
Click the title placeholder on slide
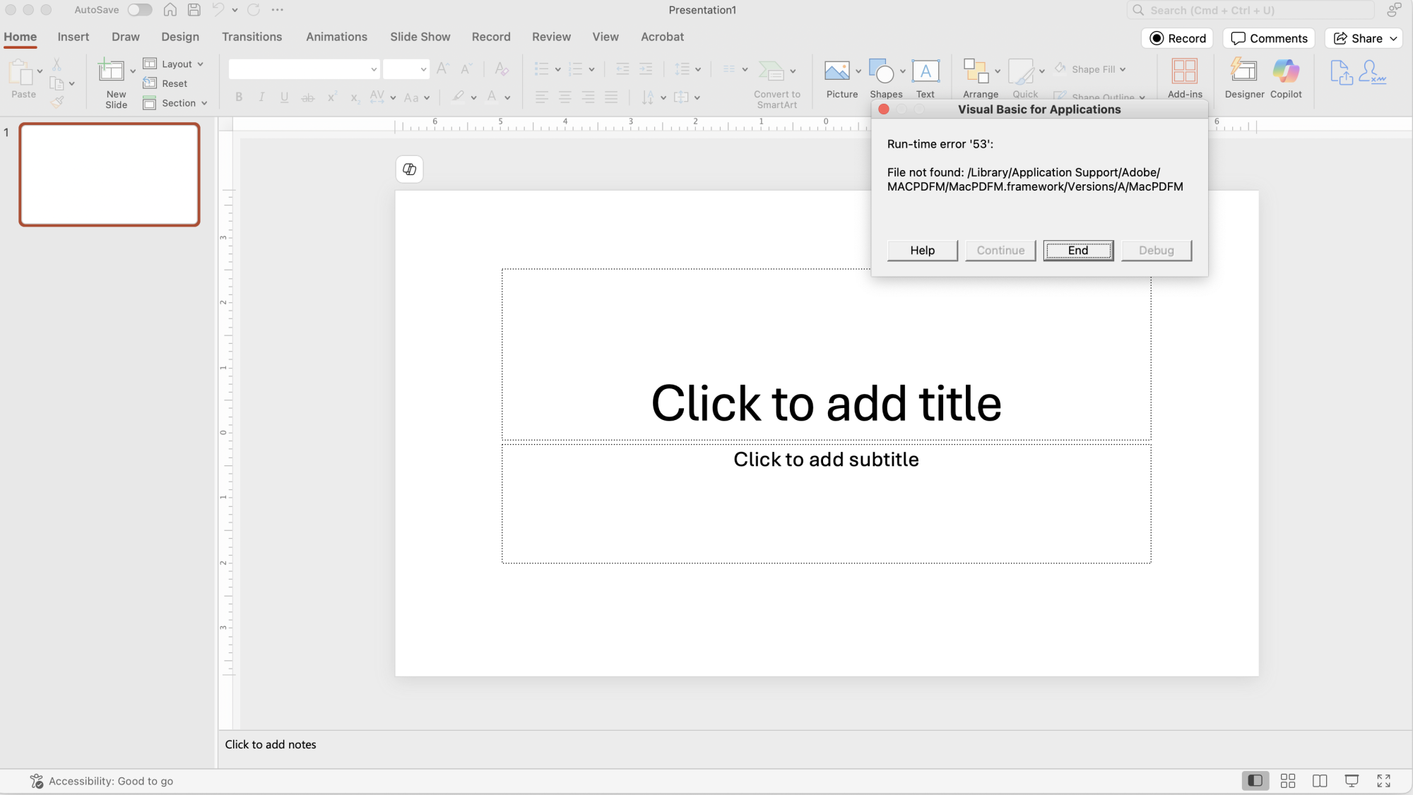[x=826, y=354]
